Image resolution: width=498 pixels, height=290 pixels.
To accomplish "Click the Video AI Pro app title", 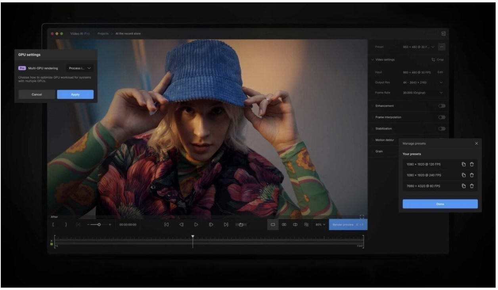I will pyautogui.click(x=80, y=34).
